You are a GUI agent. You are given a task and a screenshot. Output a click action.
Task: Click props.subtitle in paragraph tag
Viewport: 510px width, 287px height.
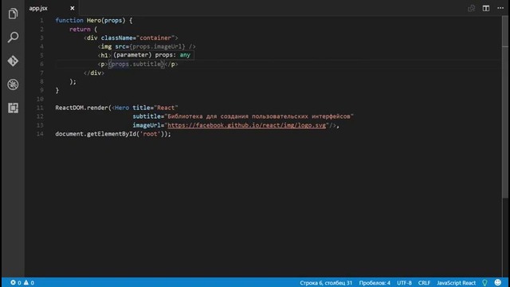pyautogui.click(x=136, y=64)
